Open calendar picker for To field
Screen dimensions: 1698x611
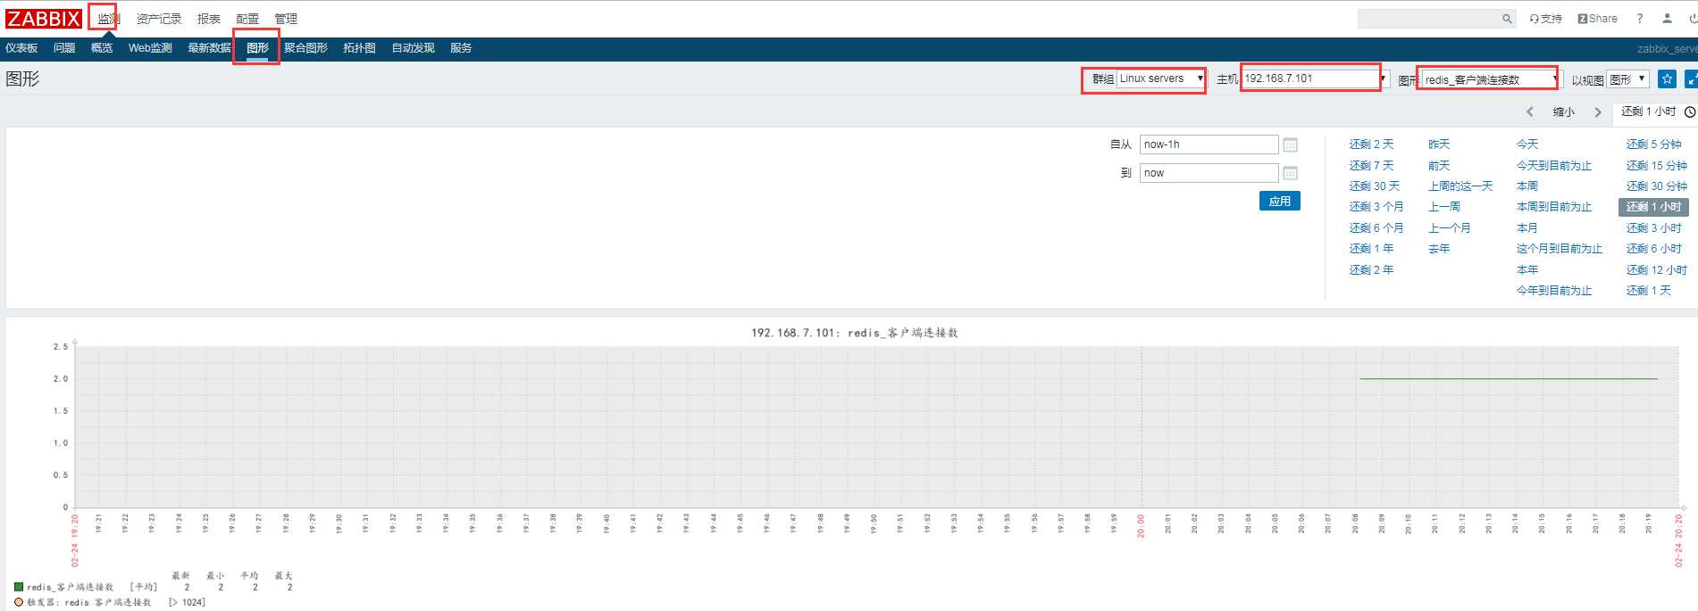coord(1290,173)
